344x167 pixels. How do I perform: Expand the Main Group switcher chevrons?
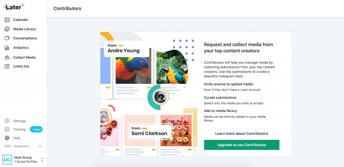(x=42, y=160)
